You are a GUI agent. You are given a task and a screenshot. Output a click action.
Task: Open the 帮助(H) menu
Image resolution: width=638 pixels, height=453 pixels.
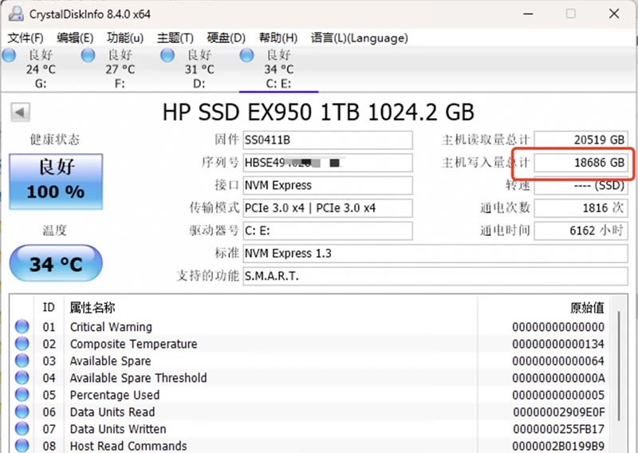point(278,37)
